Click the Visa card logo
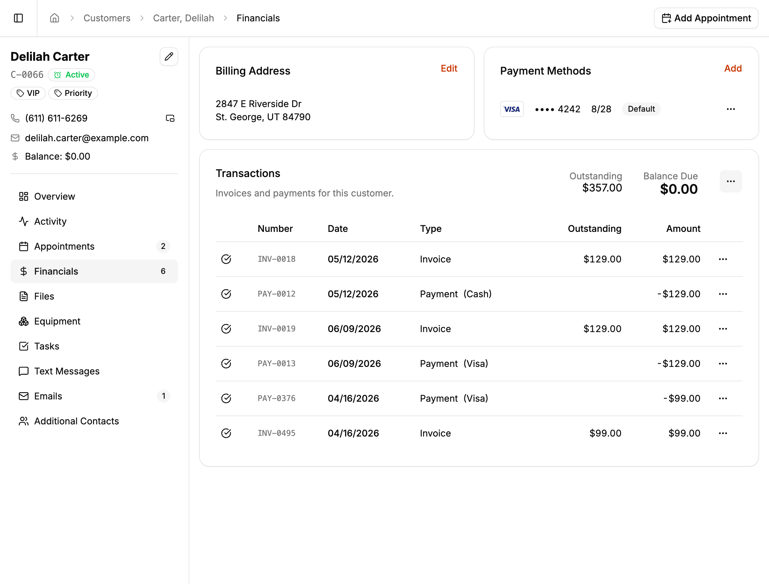Viewport: 769px width, 584px height. tap(512, 109)
